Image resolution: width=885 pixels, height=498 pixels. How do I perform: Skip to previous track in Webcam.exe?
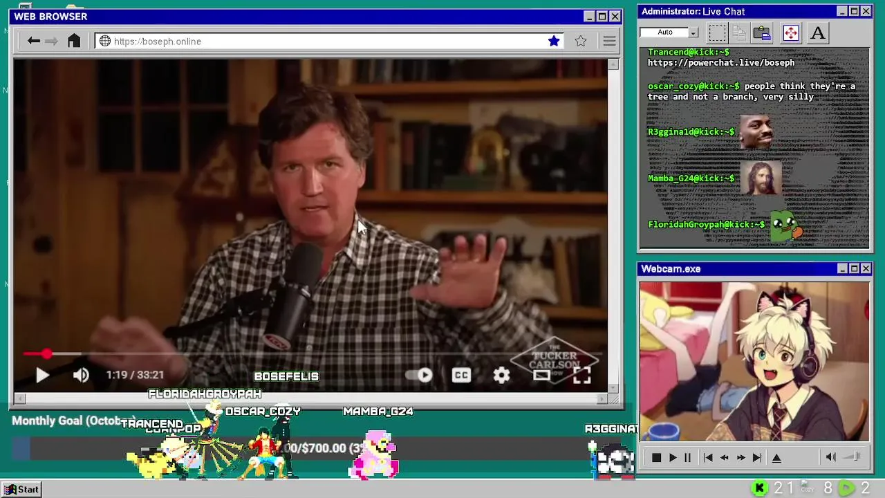[708, 457]
